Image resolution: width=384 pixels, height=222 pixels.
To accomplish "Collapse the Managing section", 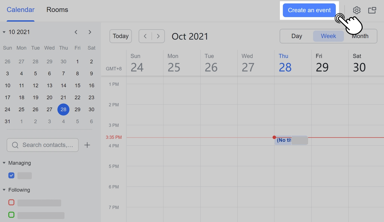I will click(4, 163).
